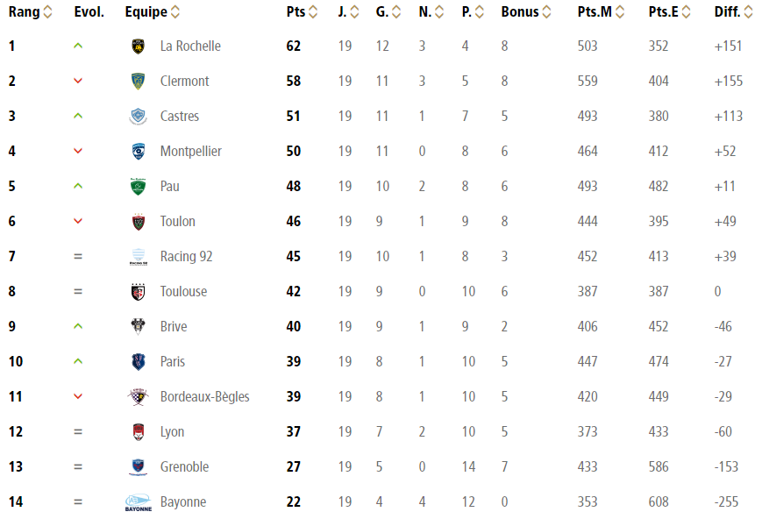Click the Montpellier club logo
762x519 pixels.
[138, 152]
